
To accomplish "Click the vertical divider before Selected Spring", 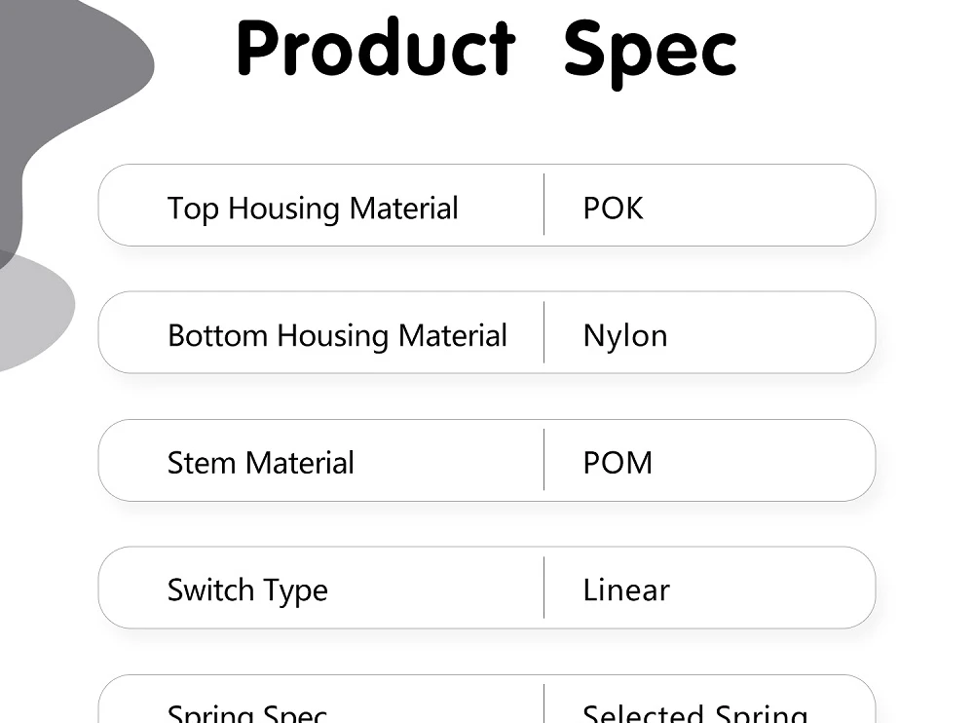I will pos(543,705).
